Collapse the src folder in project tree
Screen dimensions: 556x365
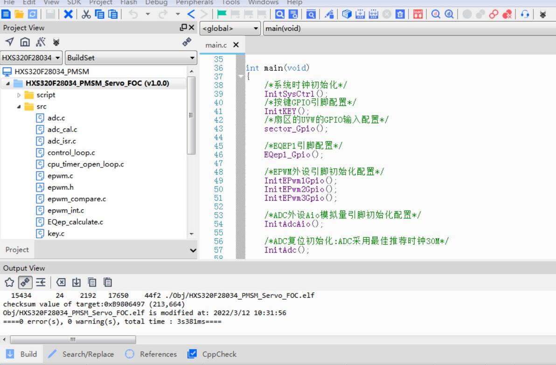click(19, 107)
